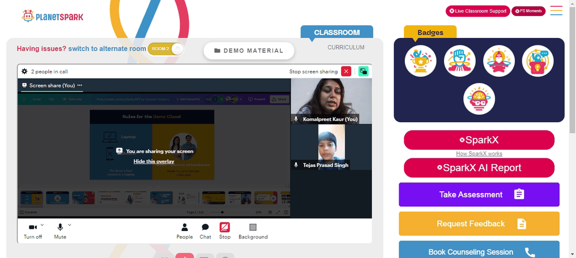Image resolution: width=576 pixels, height=258 pixels.
Task: Select Komalpreet Kaur (You) video tile
Action: click(x=331, y=101)
